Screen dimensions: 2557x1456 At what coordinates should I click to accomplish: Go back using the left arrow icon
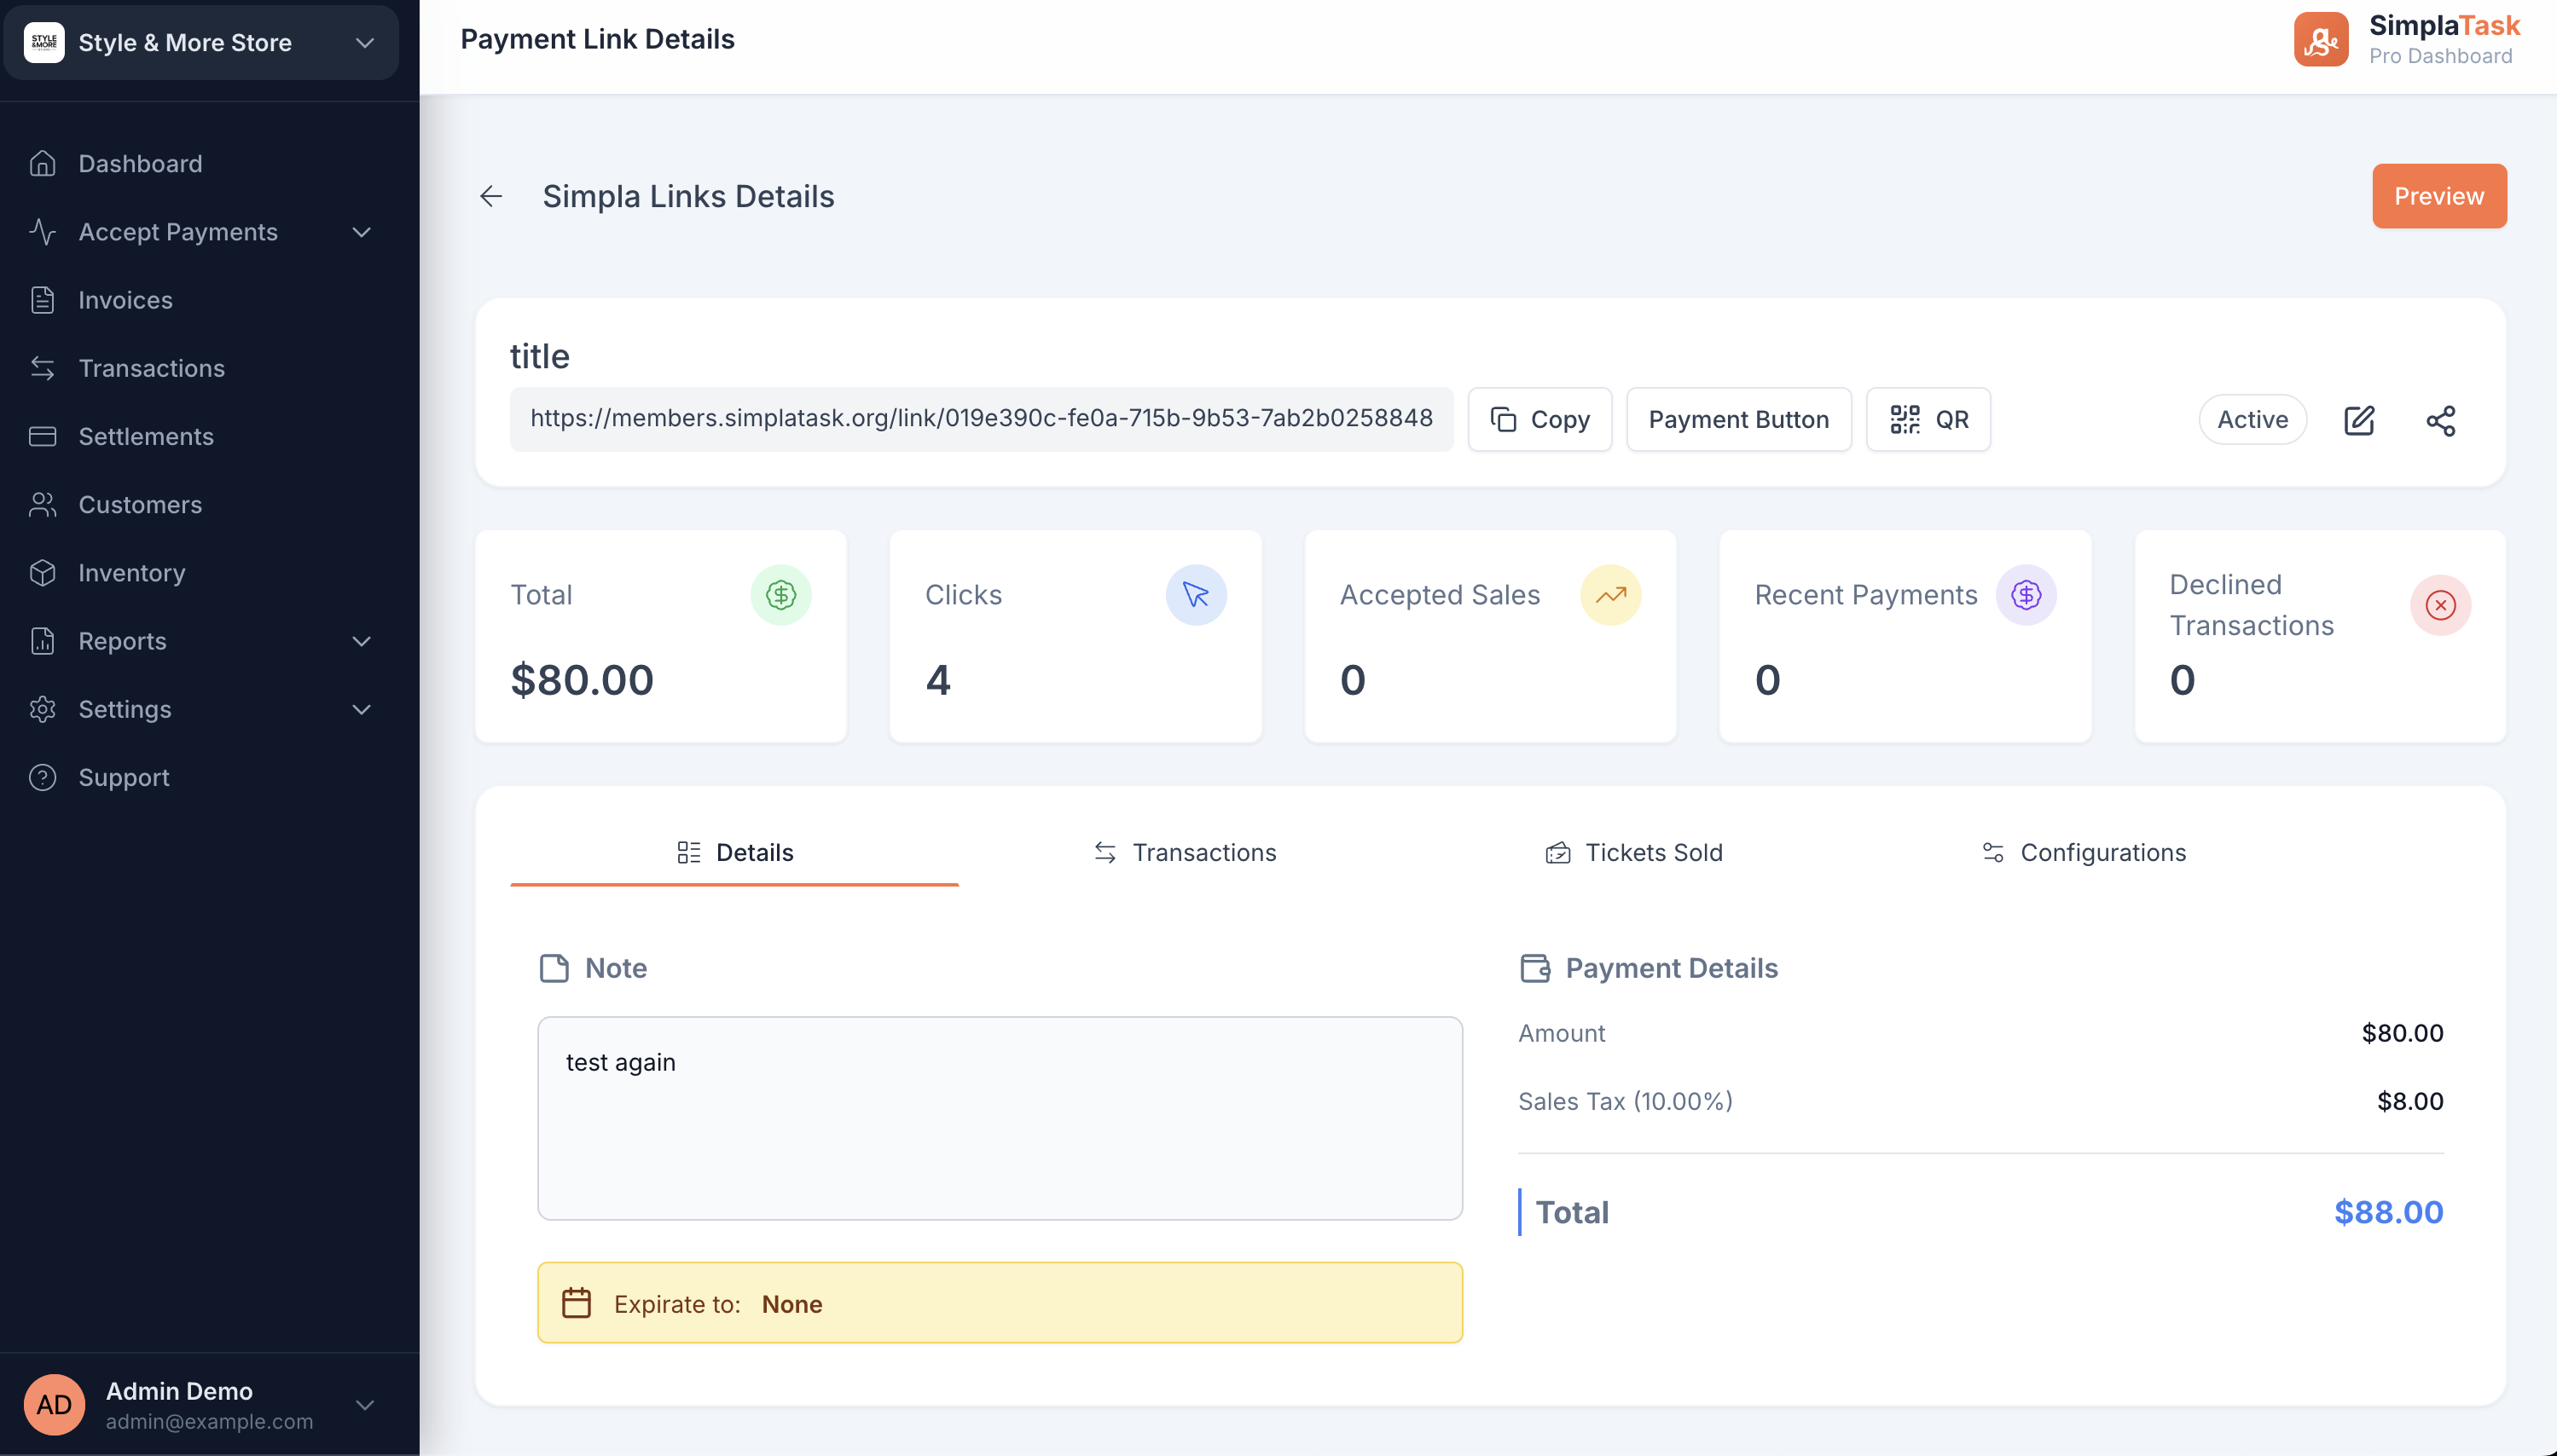pos(490,196)
